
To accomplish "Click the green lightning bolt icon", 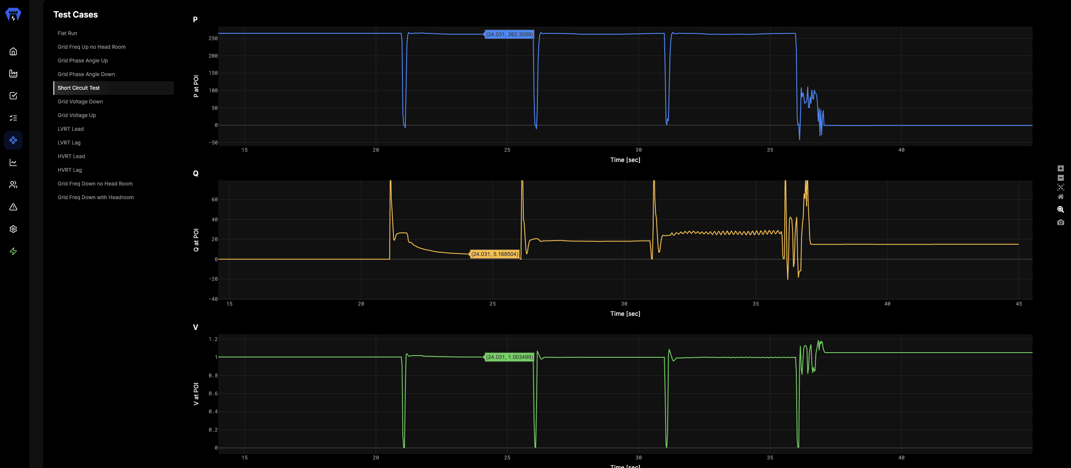I will click(13, 251).
